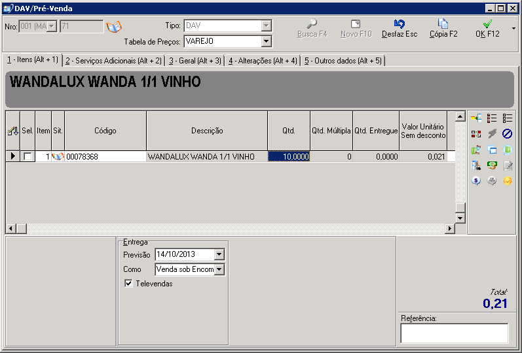Click the unit value cell 0,021
The height and width of the screenshot is (353, 522).
click(423, 156)
